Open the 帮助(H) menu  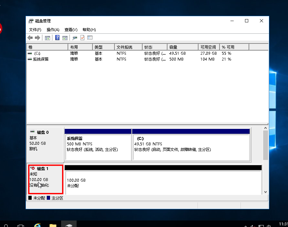pos(89,30)
